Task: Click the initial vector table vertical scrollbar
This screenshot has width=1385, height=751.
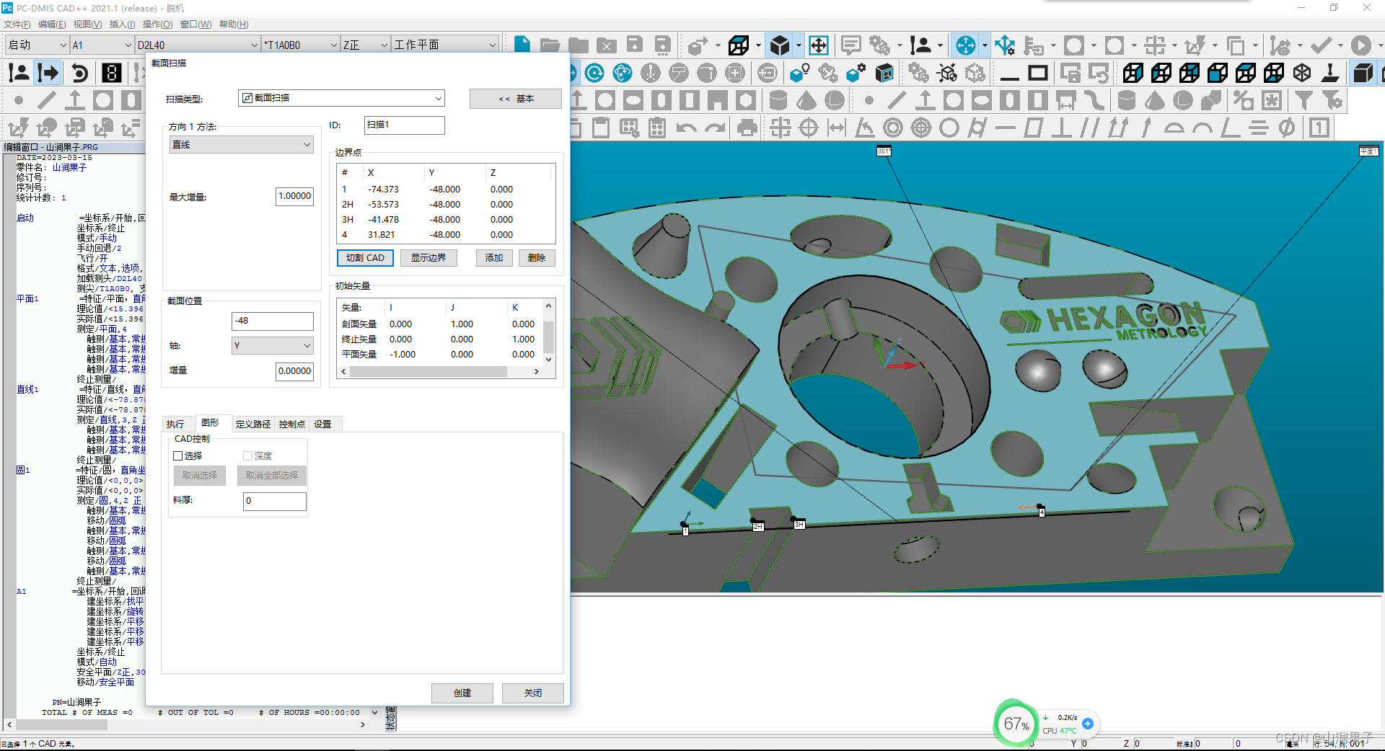Action: (548, 333)
